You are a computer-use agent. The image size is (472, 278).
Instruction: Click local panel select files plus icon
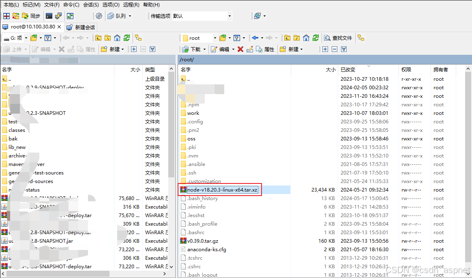pyautogui.click(x=134, y=49)
